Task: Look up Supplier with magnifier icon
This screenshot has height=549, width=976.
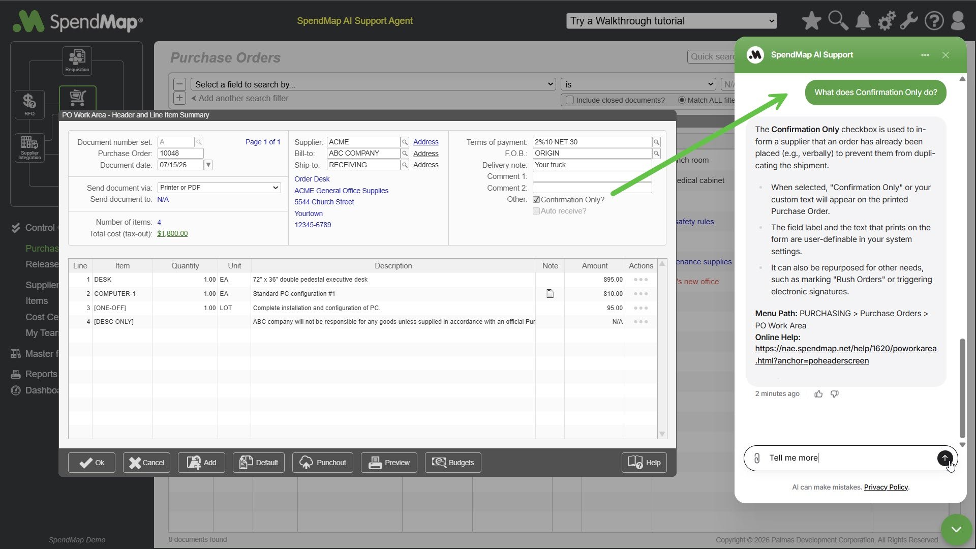Action: 405,142
